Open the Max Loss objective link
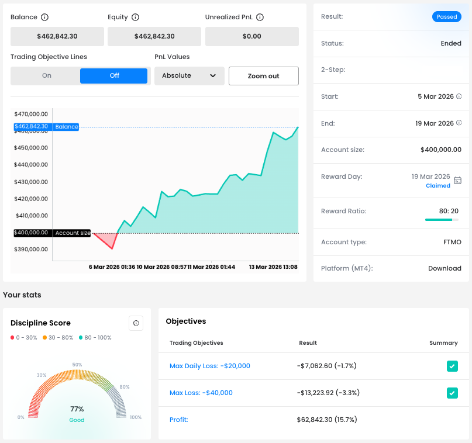The height and width of the screenshot is (443, 472). [201, 393]
